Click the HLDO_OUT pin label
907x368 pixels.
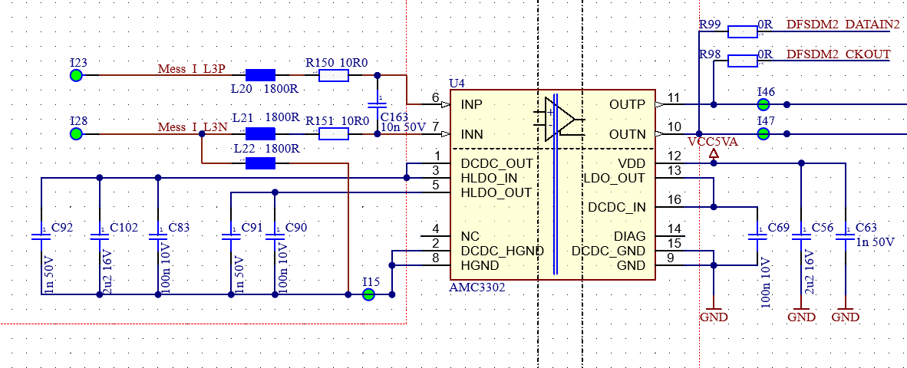[496, 192]
